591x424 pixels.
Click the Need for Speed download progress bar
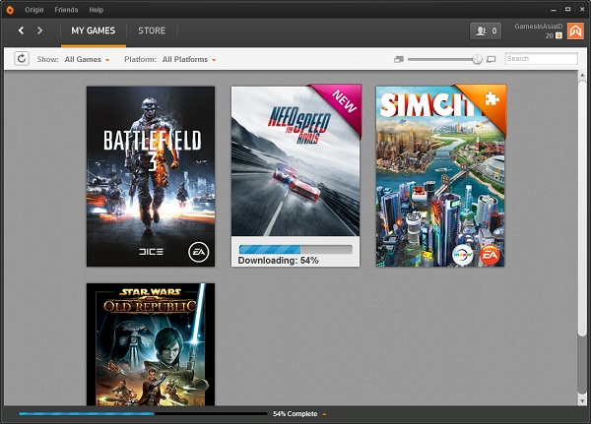(x=295, y=249)
